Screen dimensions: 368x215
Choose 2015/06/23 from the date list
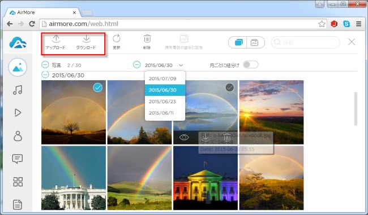165,102
